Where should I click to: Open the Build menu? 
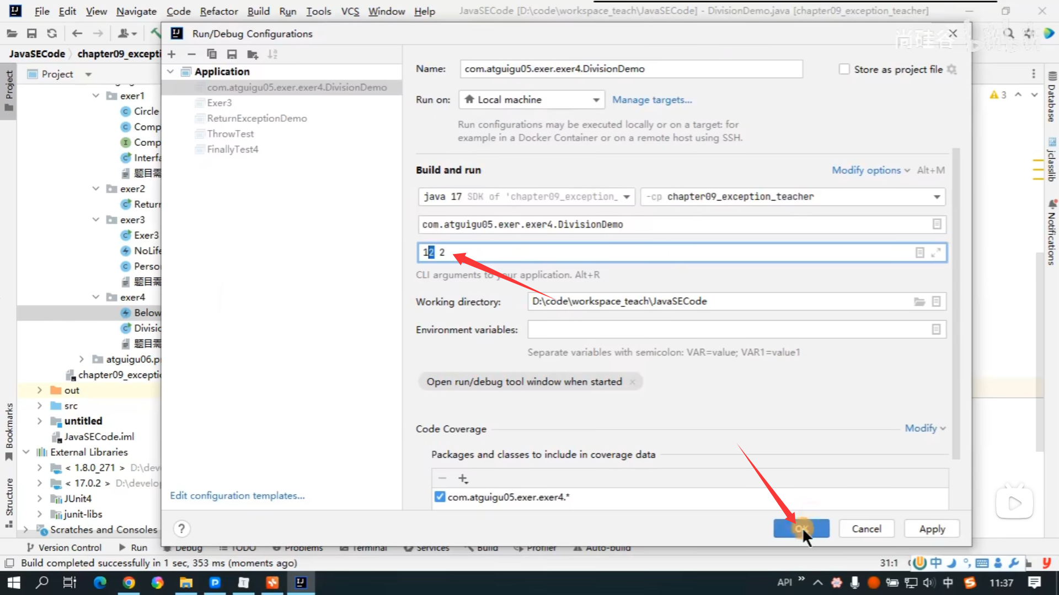click(258, 11)
